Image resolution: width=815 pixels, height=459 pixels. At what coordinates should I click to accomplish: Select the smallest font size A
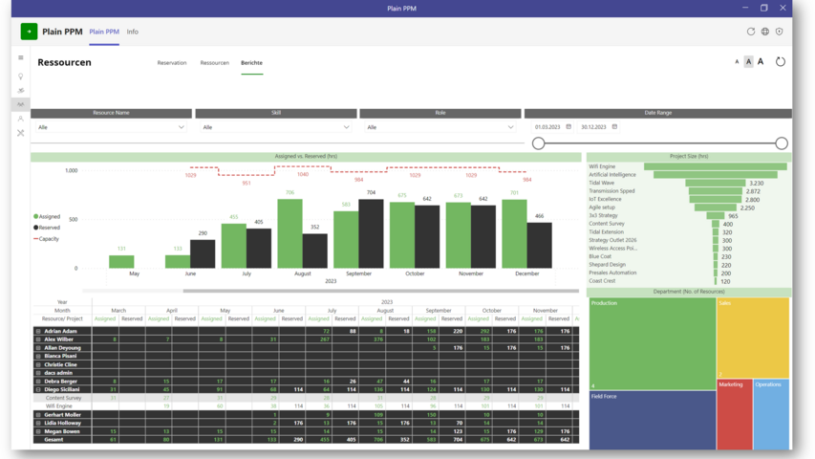point(737,62)
